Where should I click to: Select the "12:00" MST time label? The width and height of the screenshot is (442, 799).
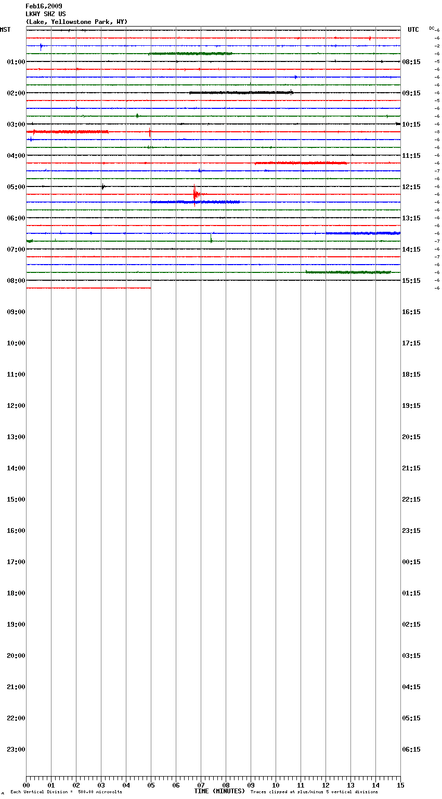(16, 406)
